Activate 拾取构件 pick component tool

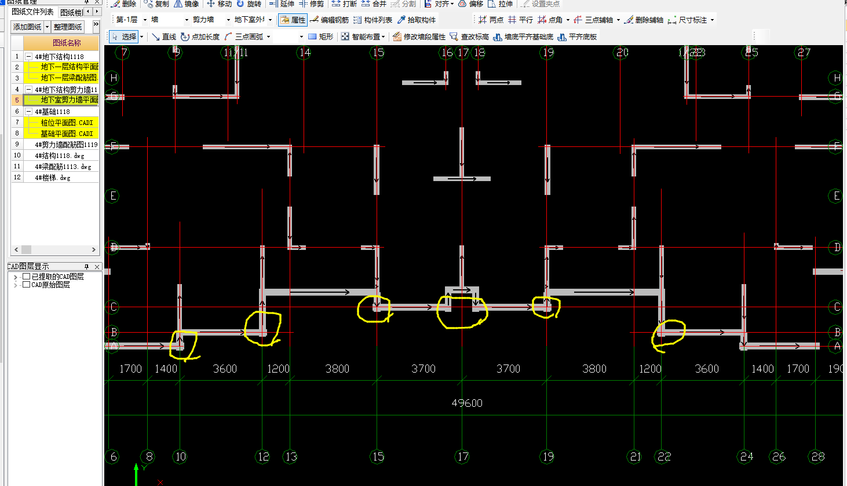click(x=417, y=20)
